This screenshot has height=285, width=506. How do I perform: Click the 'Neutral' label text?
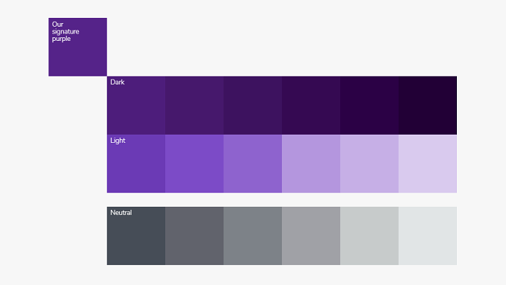pyautogui.click(x=121, y=213)
